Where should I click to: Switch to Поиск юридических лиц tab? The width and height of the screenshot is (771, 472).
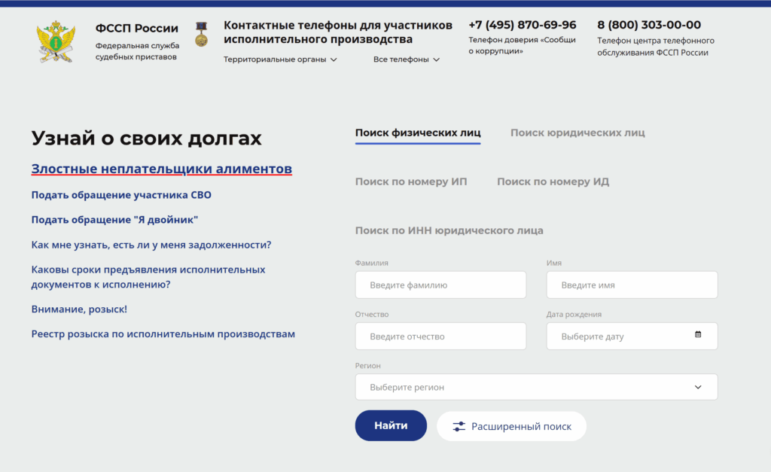(x=577, y=132)
